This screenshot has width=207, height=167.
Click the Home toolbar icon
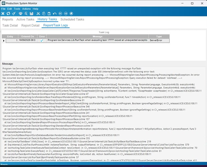click(x=71, y=13)
